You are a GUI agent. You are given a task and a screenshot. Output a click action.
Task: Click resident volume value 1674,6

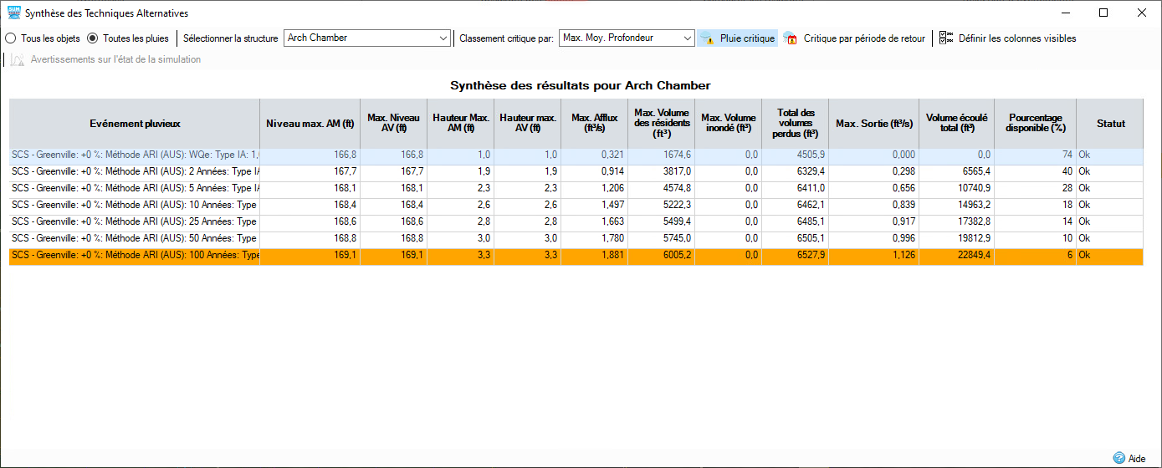(x=662, y=155)
